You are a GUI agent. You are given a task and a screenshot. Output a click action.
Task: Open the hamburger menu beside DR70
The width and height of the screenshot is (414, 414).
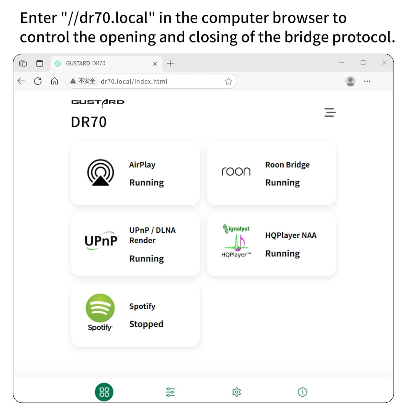330,112
